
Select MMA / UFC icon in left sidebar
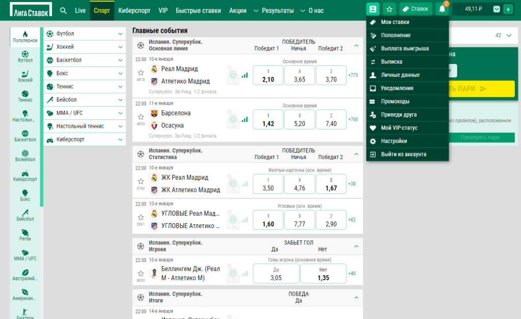[25, 255]
